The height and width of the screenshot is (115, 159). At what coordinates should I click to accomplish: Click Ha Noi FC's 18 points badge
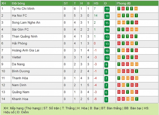107,16
